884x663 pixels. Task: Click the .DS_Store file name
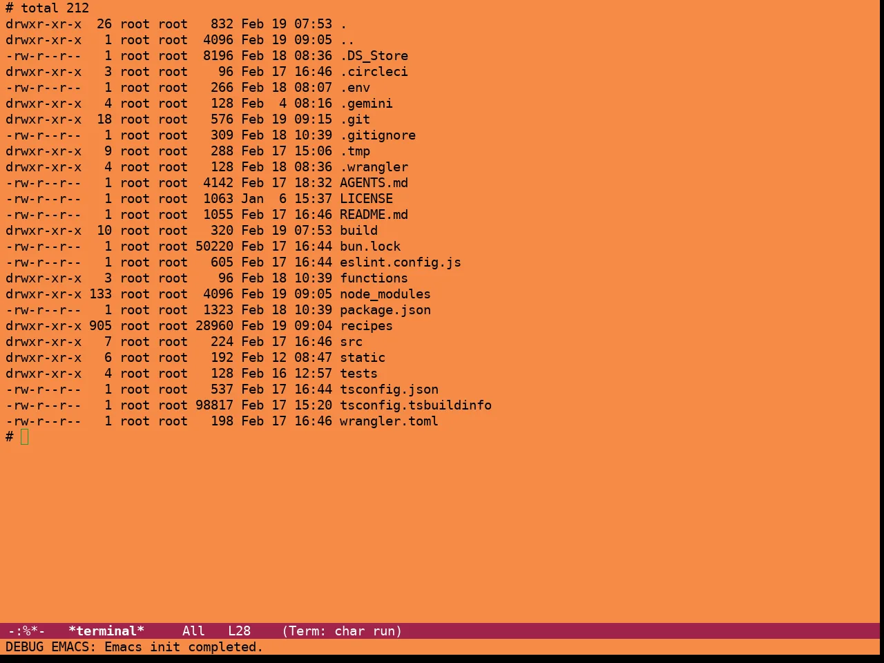(x=374, y=56)
